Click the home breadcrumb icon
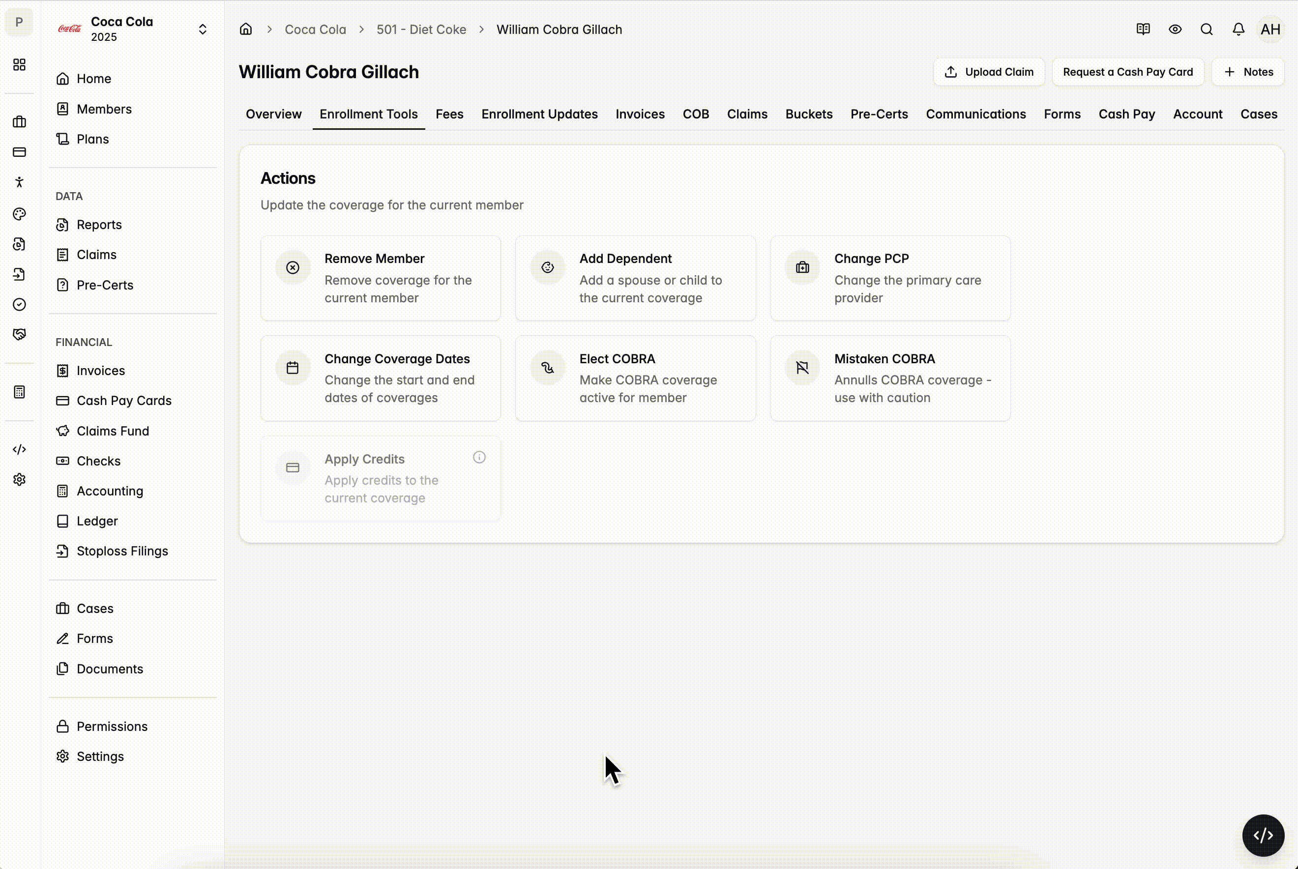The image size is (1298, 869). point(245,29)
